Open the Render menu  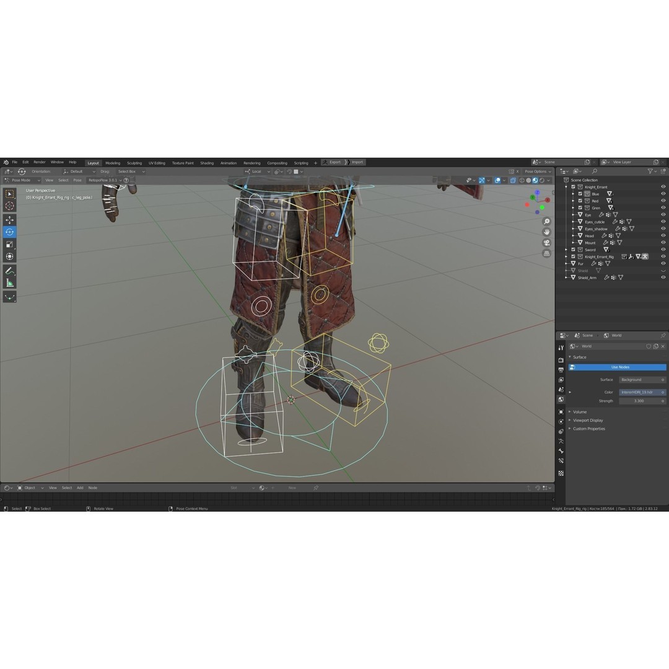(39, 162)
